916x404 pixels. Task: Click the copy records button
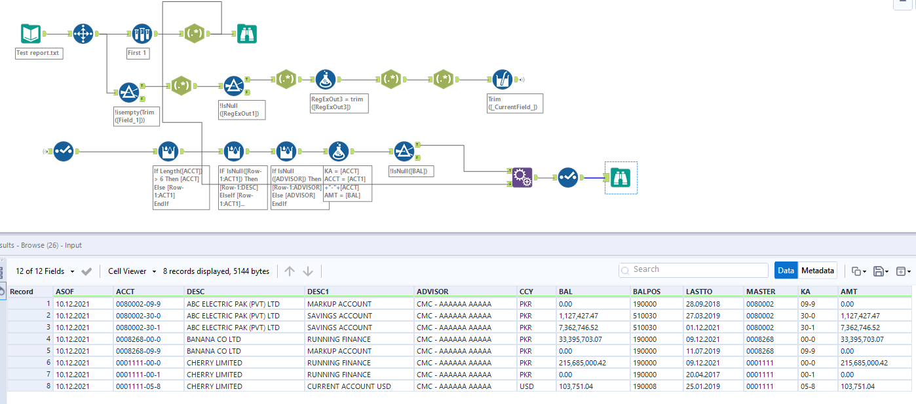pyautogui.click(x=855, y=270)
